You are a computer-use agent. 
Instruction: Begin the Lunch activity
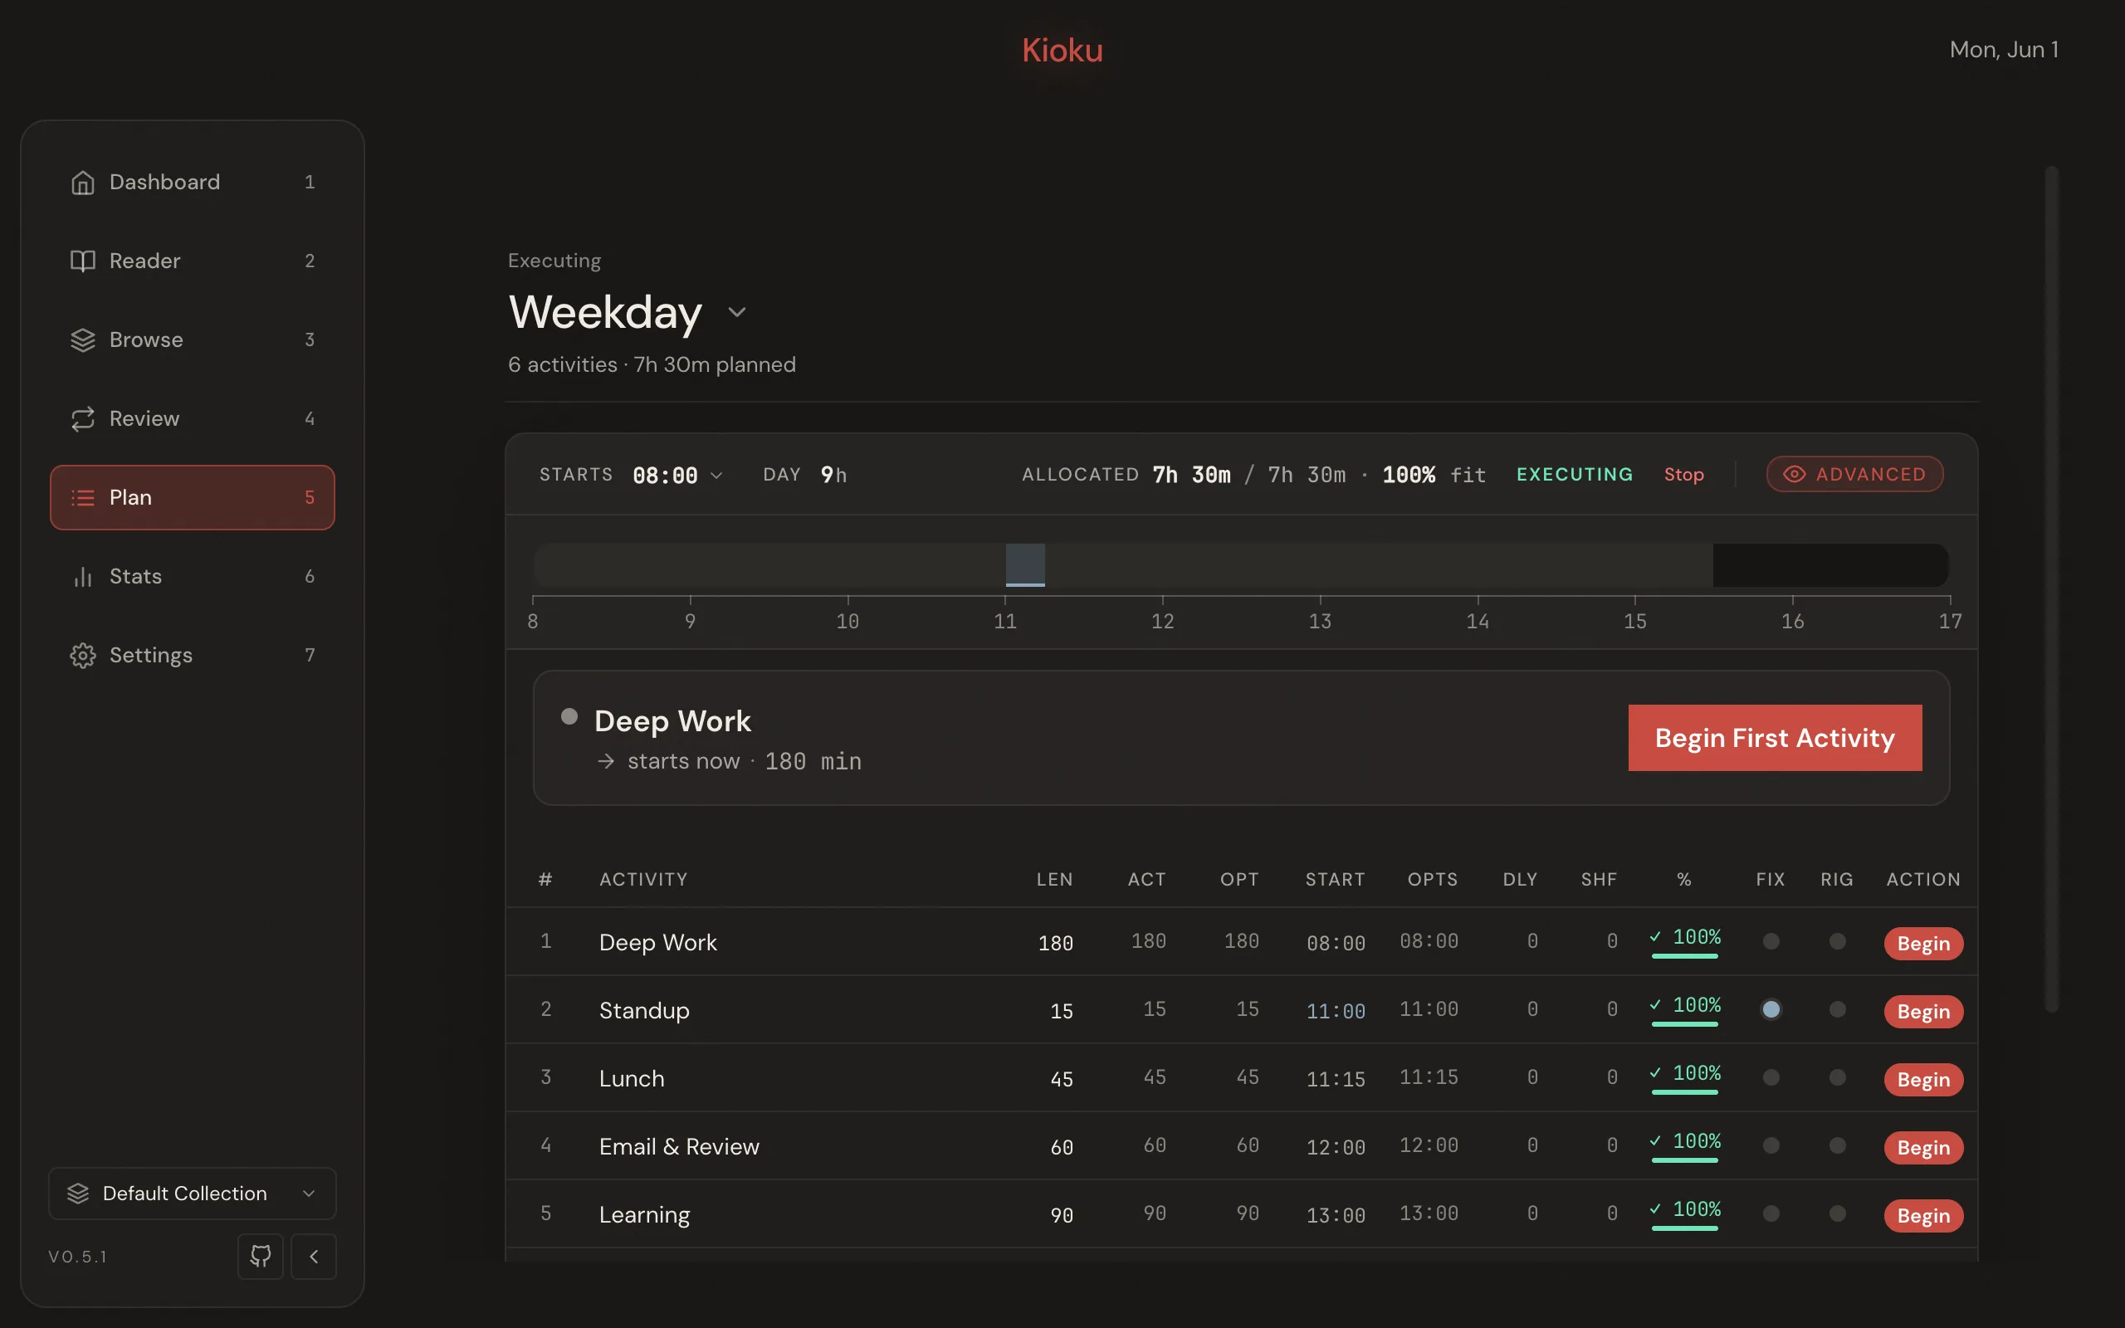1923,1080
